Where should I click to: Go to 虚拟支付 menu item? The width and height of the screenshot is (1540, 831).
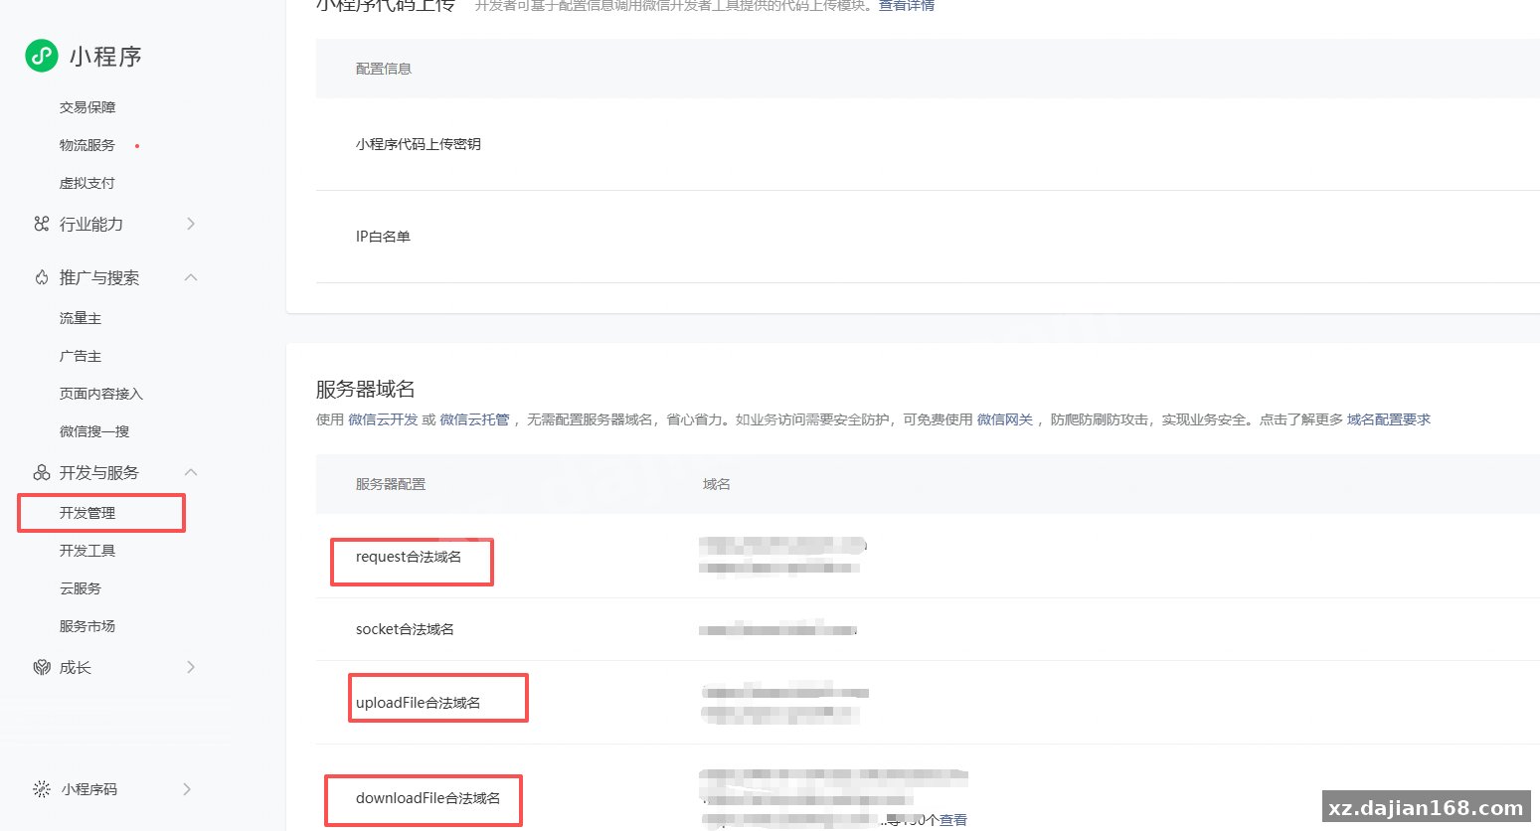[87, 183]
